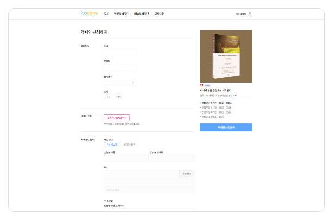Viewport: 333px width, 220px height.
Task: Select the female gender option
Action: pyautogui.click(x=119, y=96)
